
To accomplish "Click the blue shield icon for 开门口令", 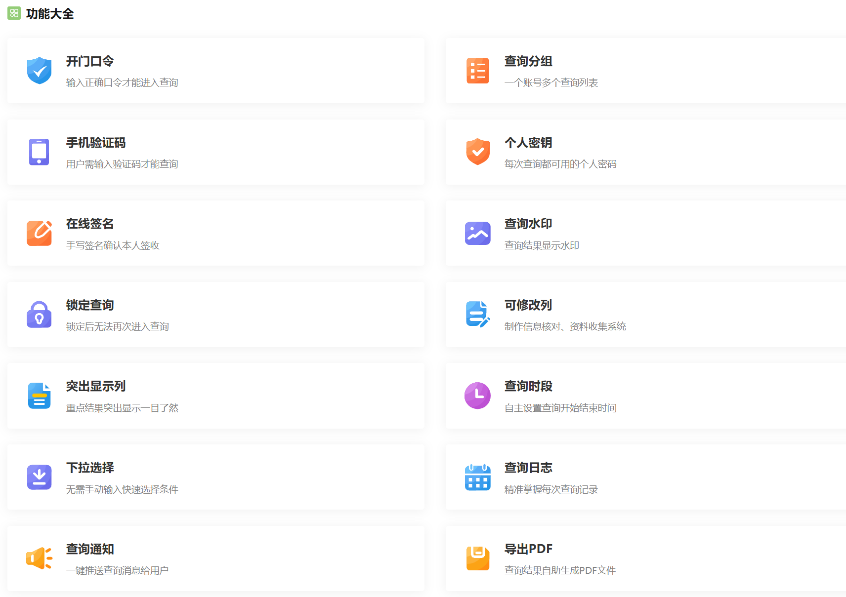I will [40, 71].
